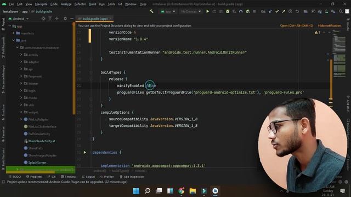Open the File menu
The width and height of the screenshot is (351, 197).
pyautogui.click(x=12, y=4)
